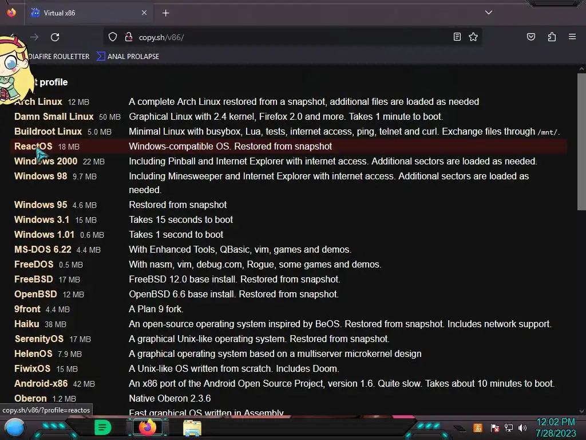
Task: Click the Arch Linux description text
Action: [304, 102]
